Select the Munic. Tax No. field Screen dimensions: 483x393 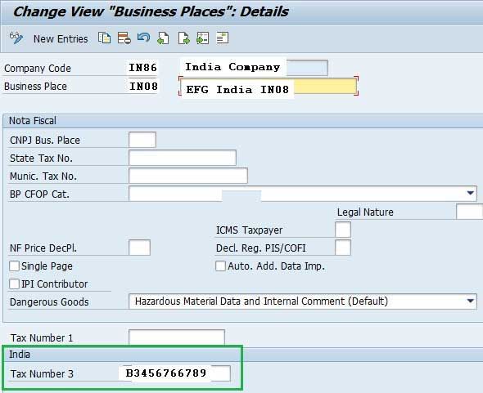[x=188, y=176]
